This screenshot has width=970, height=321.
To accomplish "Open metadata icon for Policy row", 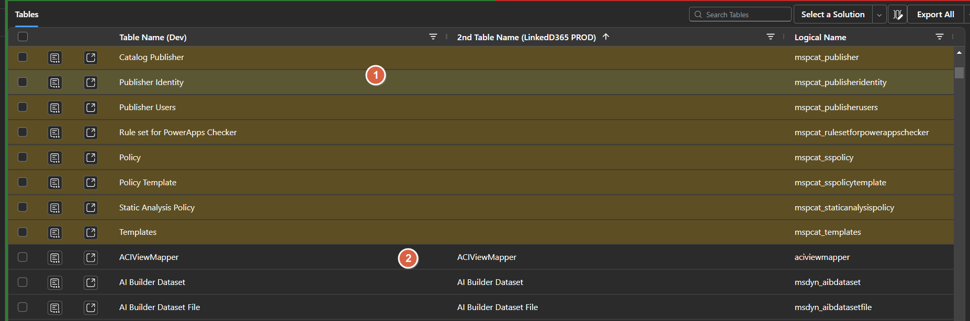I will point(55,158).
